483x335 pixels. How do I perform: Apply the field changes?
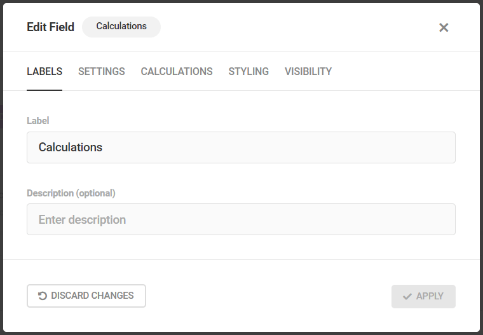(423, 296)
